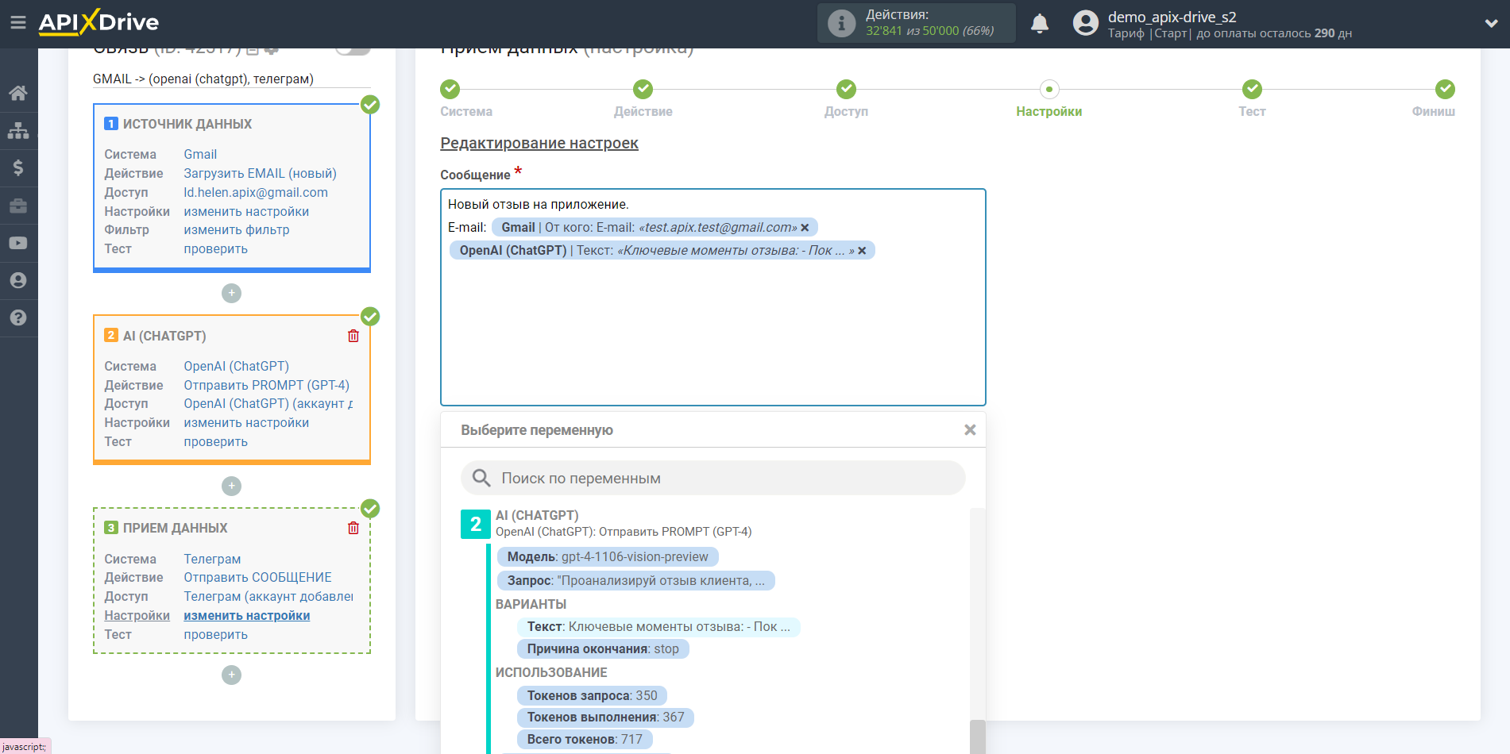
Task: Open OpenAI (ChatGPT) system link
Action: pyautogui.click(x=236, y=366)
